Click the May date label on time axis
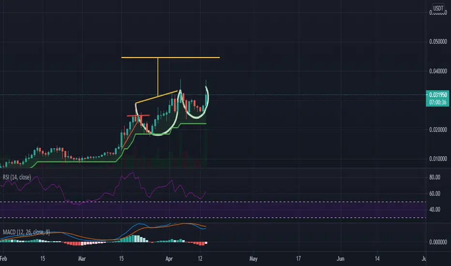Image resolution: width=451 pixels, height=266 pixels. coord(254,259)
